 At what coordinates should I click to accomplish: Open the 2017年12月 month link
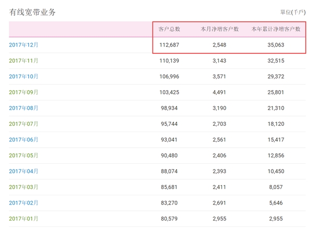[23, 45]
